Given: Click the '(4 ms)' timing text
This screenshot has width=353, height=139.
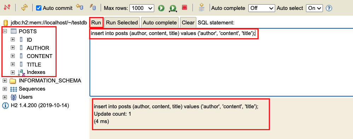Looking at the screenshot, I should click(101, 121).
